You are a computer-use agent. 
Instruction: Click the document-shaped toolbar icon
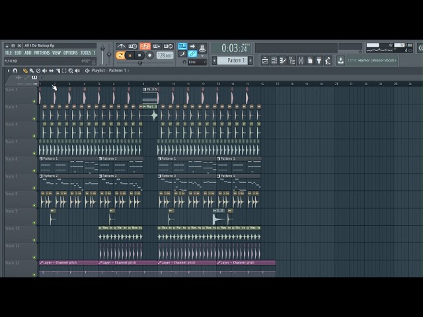[310, 61]
